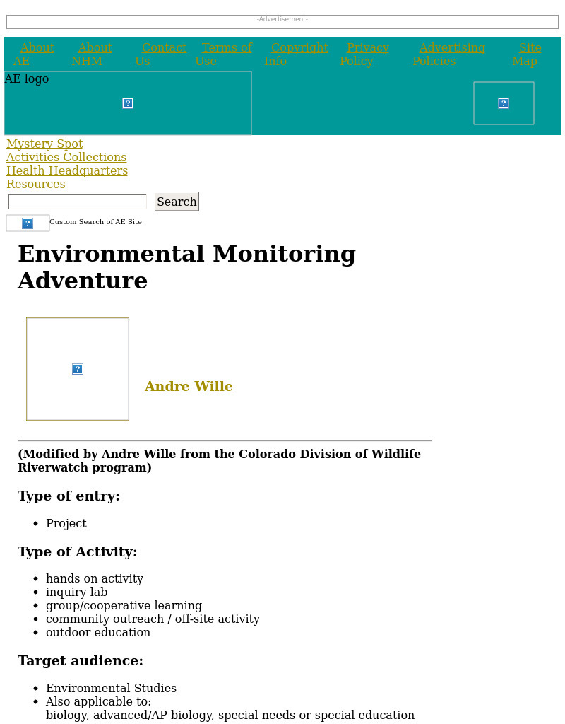Click the Andre Wille portrait placeholder image
The image size is (565, 724).
click(77, 368)
